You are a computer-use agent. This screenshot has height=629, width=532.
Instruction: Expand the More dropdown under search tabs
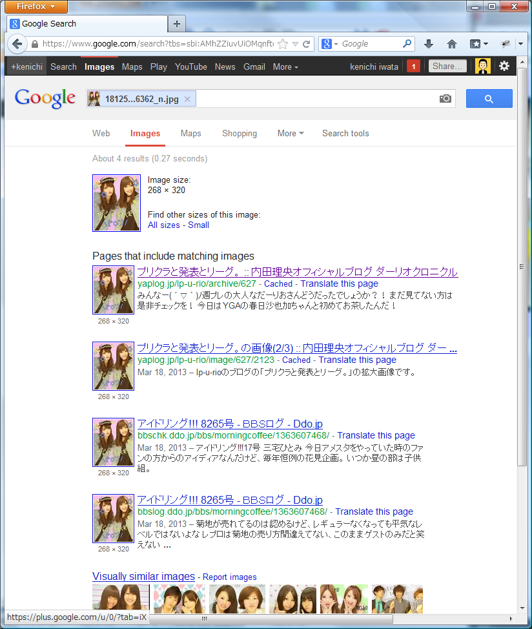(x=291, y=133)
